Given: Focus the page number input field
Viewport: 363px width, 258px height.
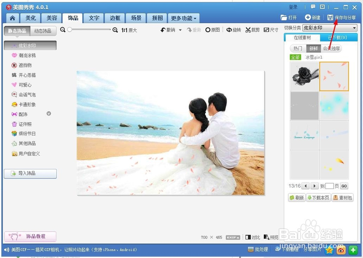Looking at the screenshot, I should click(330, 186).
